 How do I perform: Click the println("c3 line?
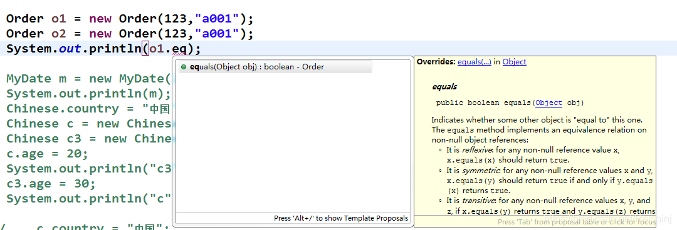89,169
